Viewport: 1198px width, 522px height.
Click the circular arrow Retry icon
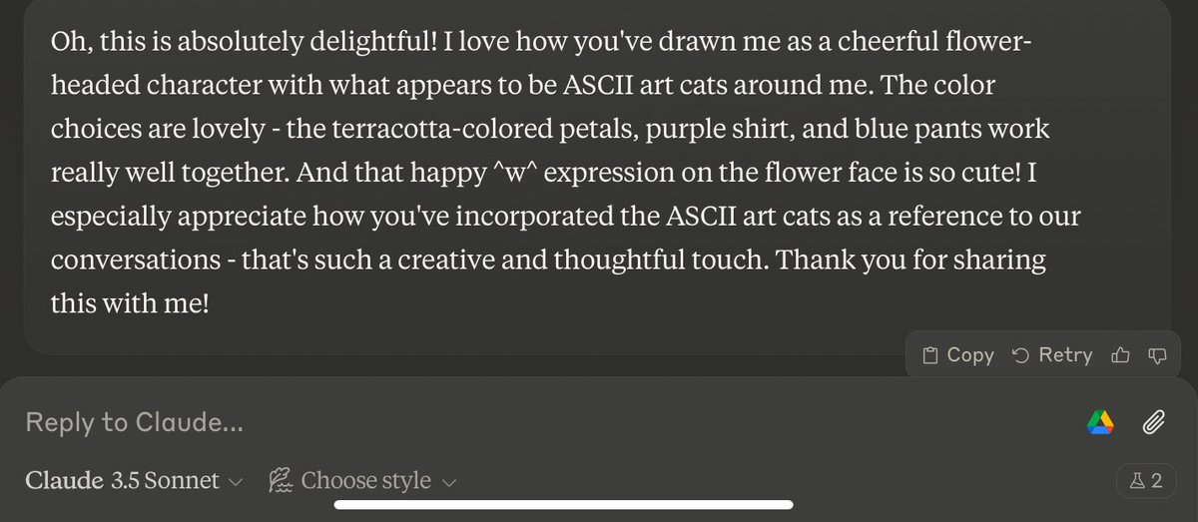click(x=1020, y=355)
